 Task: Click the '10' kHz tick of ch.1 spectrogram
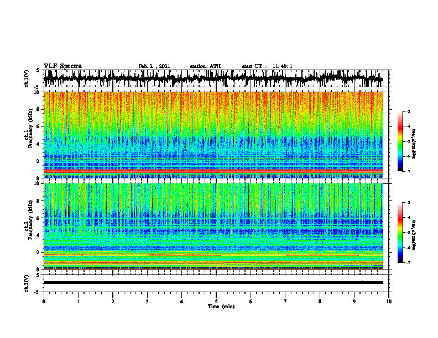pos(37,92)
